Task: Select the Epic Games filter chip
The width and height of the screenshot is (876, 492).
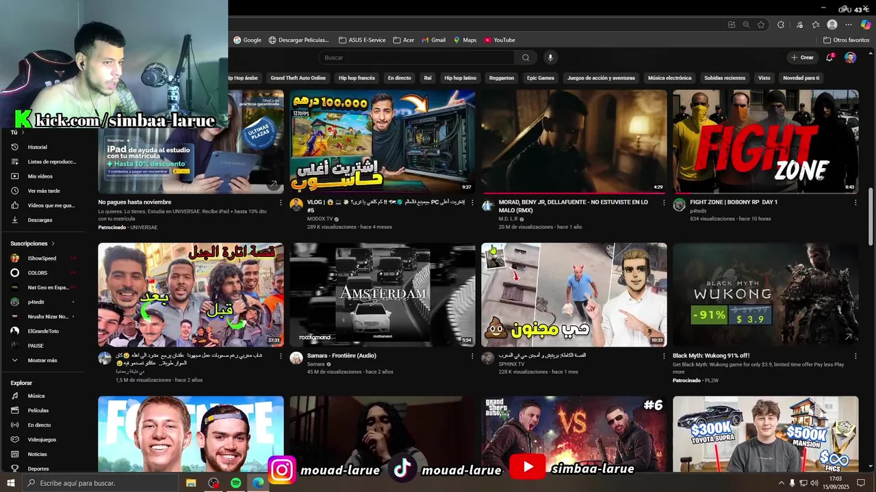Action: click(541, 78)
